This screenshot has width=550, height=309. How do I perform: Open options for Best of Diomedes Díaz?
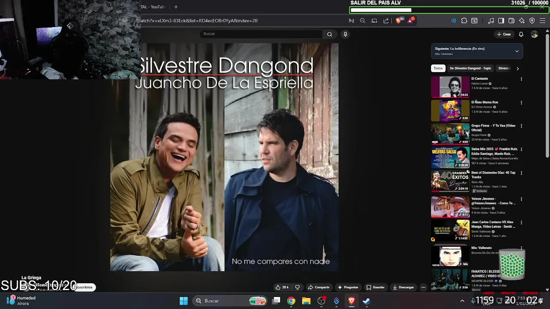[521, 173]
